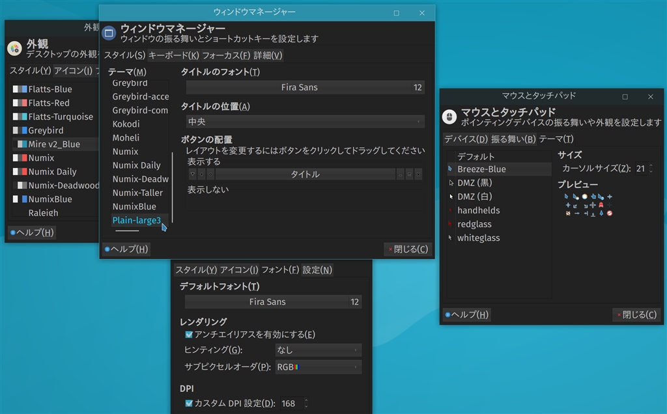This screenshot has width=667, height=414.
Task: Click the Flatts-Red theme color swatch icon
Action: point(20,103)
